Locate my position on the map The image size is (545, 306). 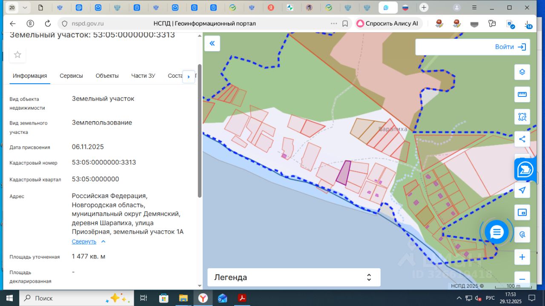pos(522,190)
